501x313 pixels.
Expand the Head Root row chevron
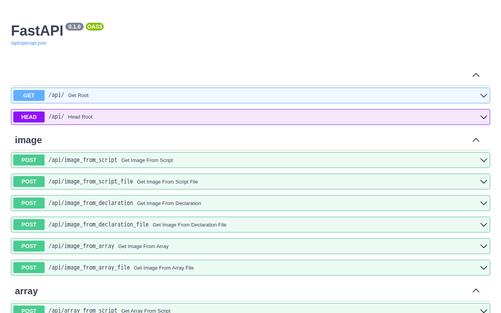484,117
